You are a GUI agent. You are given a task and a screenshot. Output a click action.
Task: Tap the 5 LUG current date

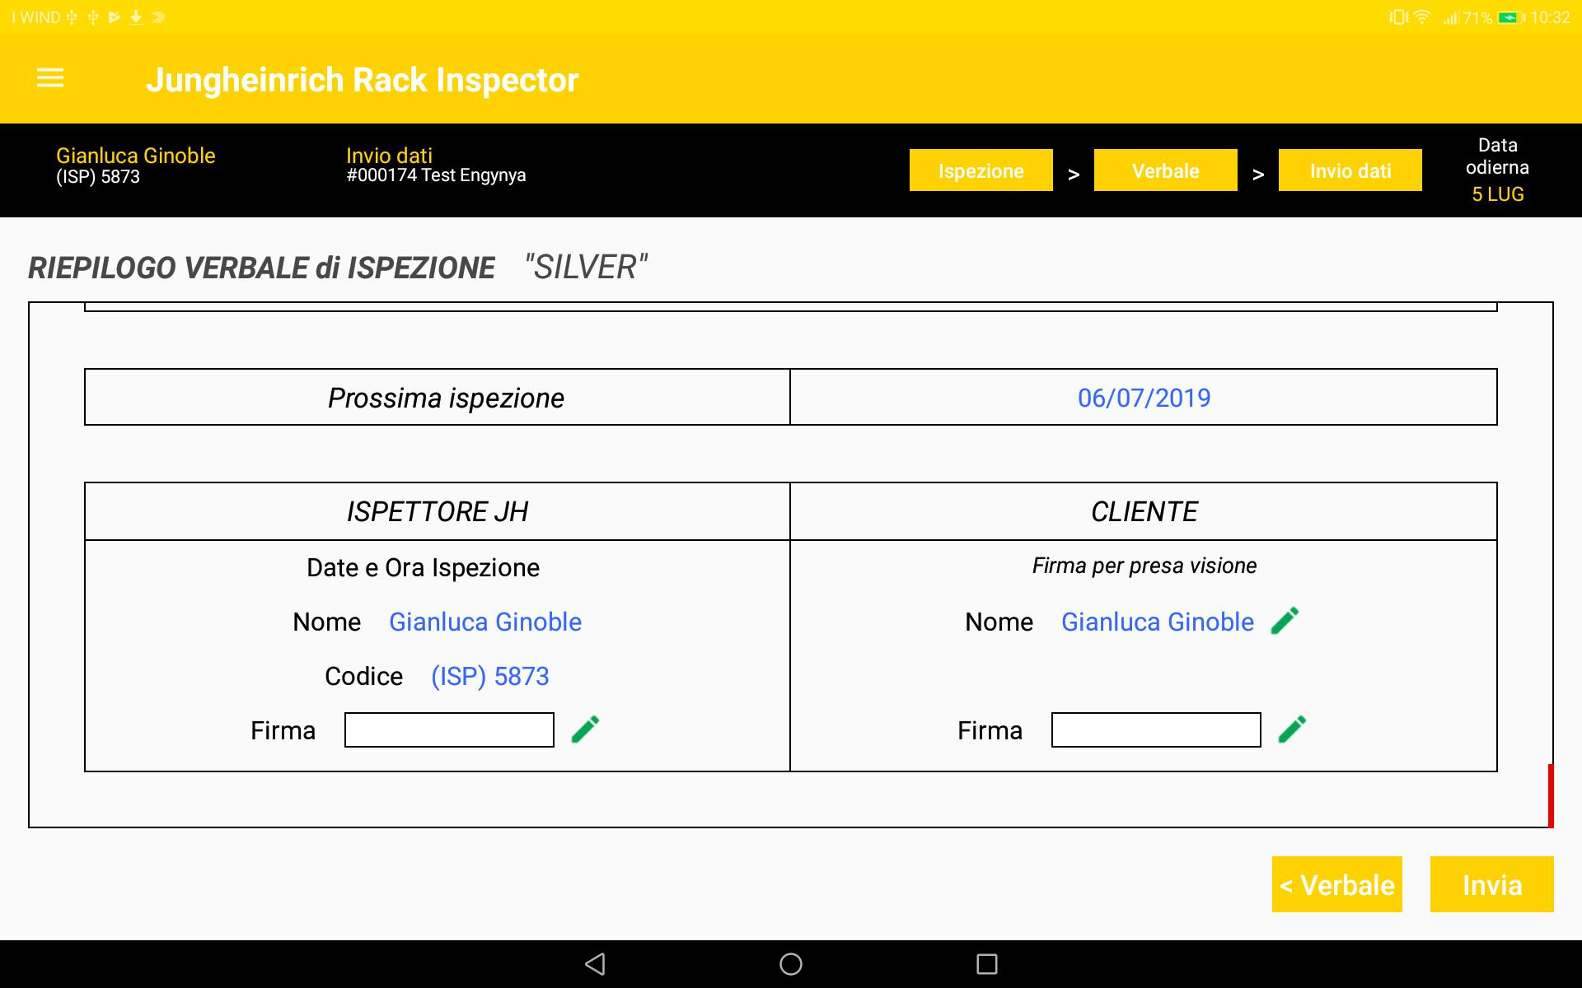(1498, 194)
